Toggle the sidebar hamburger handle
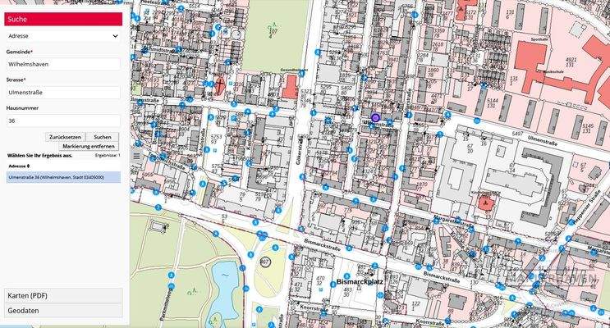This screenshot has width=610, height=328. coord(137,153)
